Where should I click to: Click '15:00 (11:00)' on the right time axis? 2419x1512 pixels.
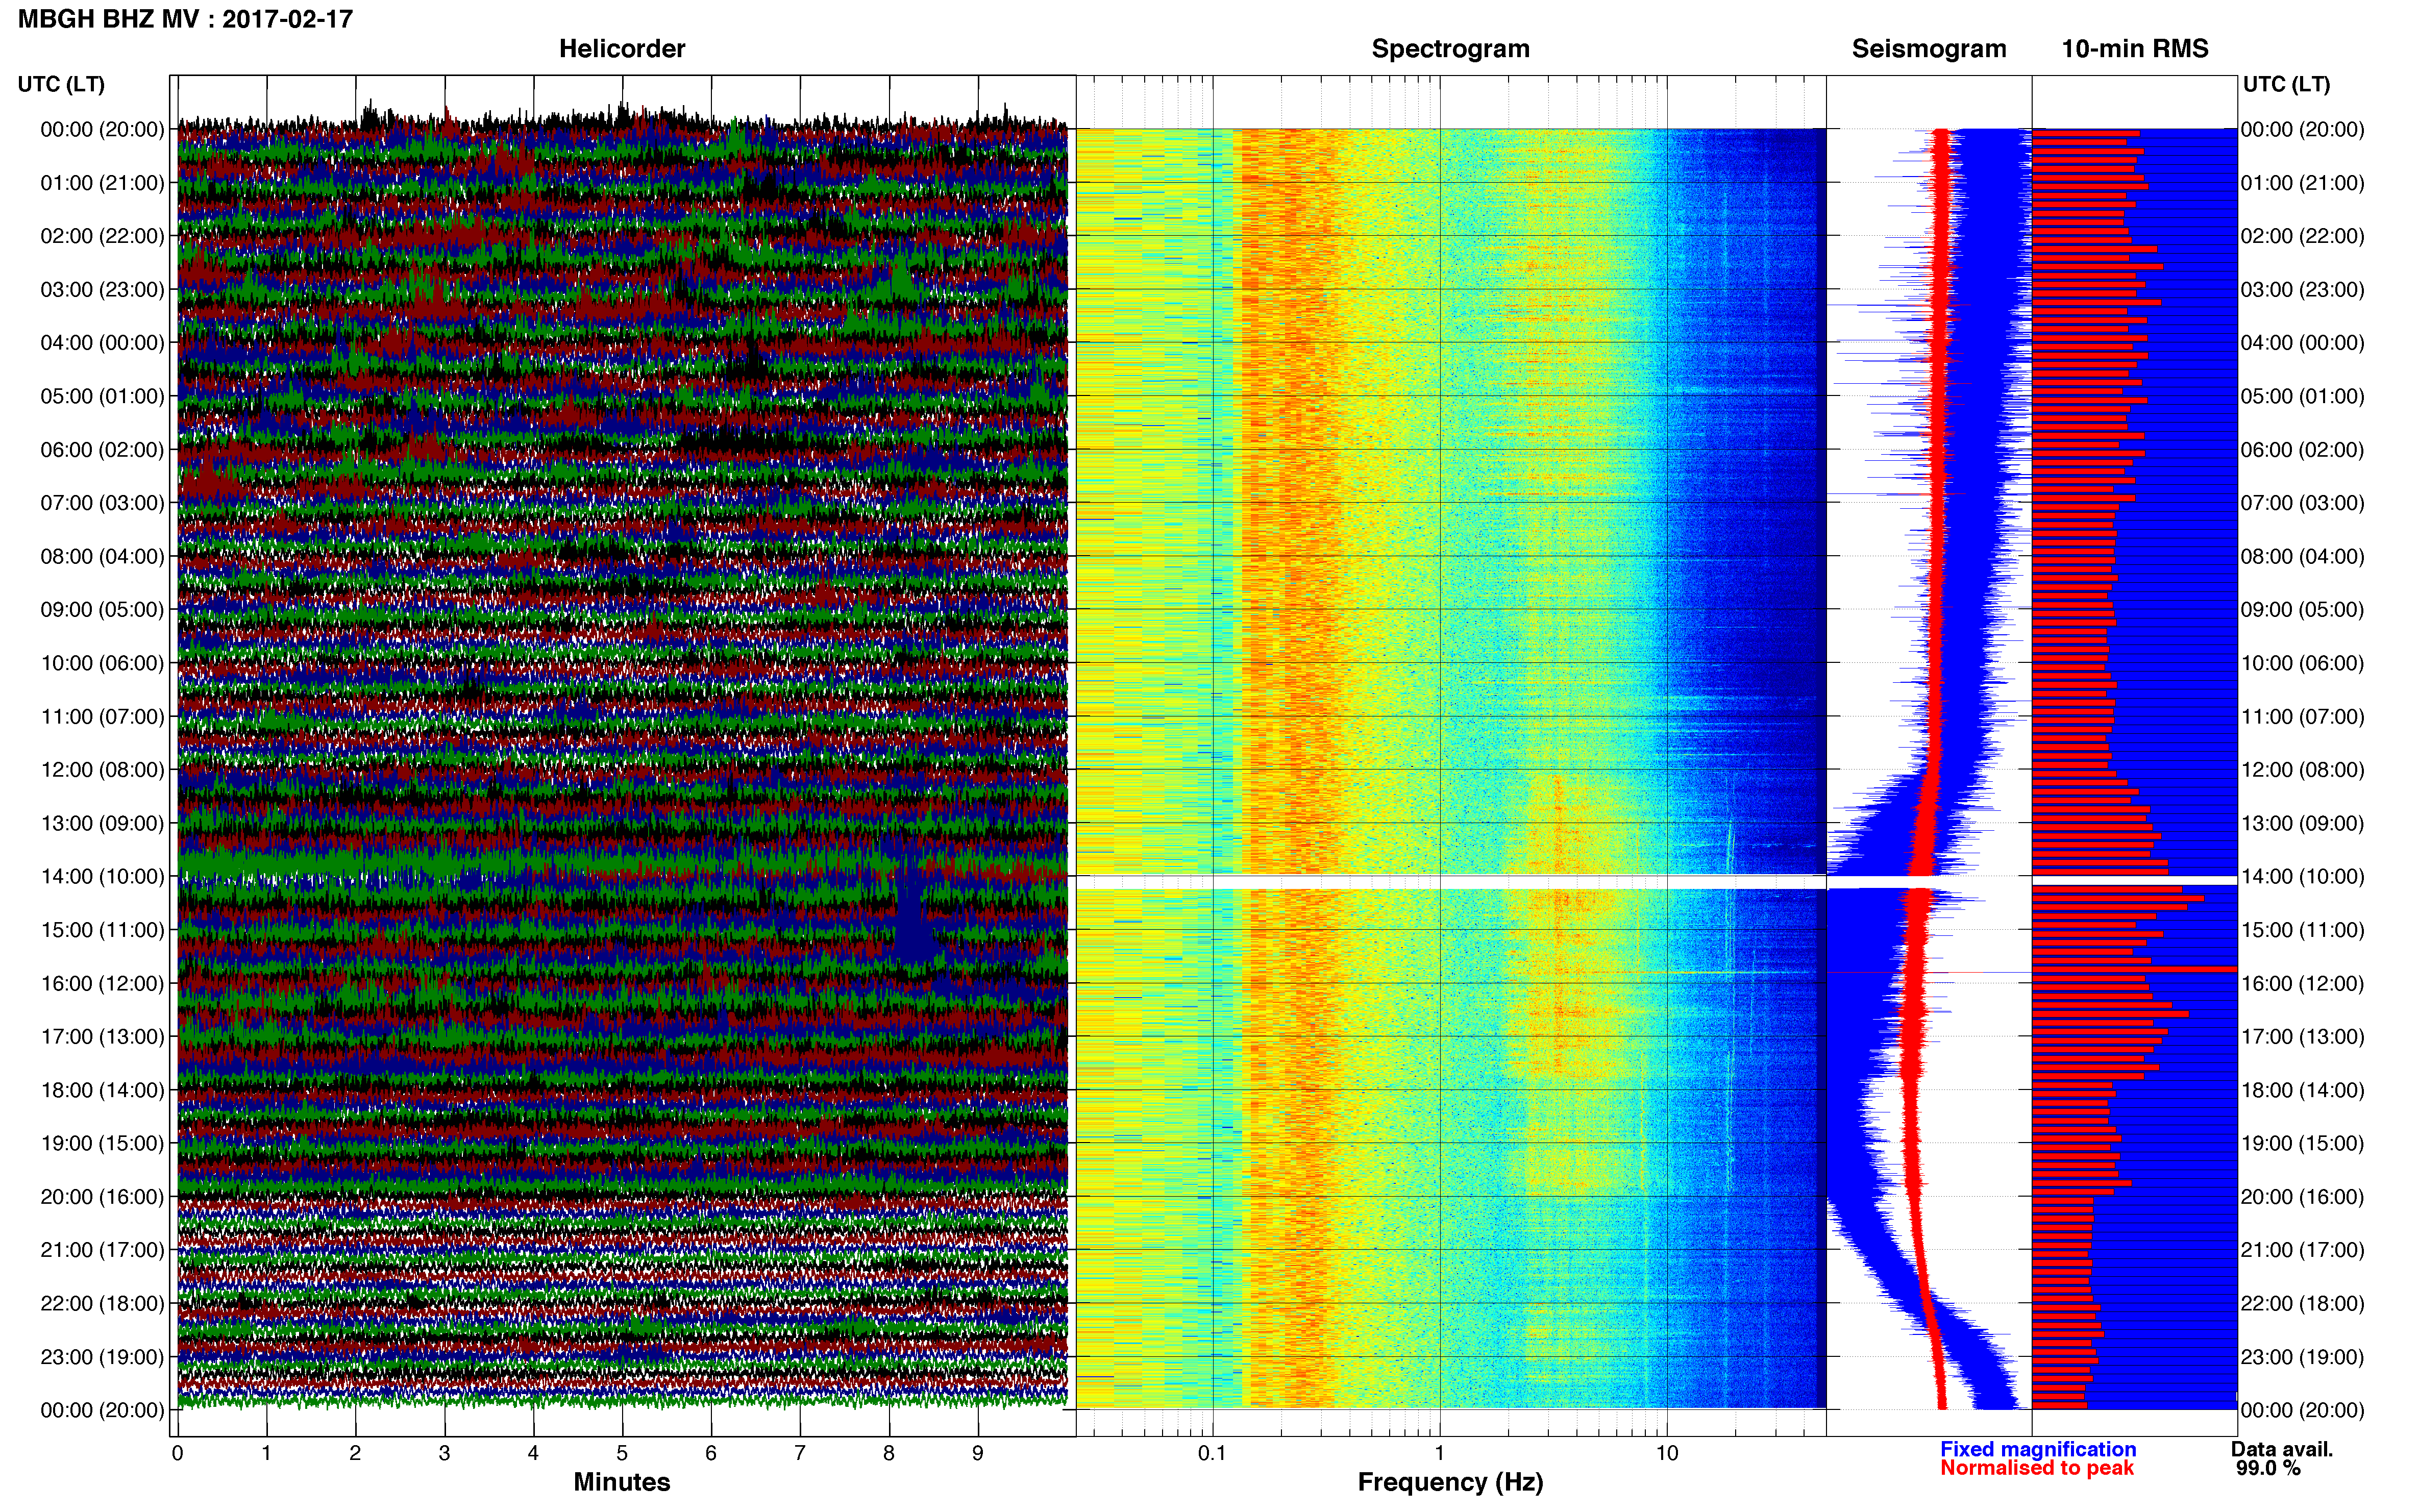(2302, 930)
